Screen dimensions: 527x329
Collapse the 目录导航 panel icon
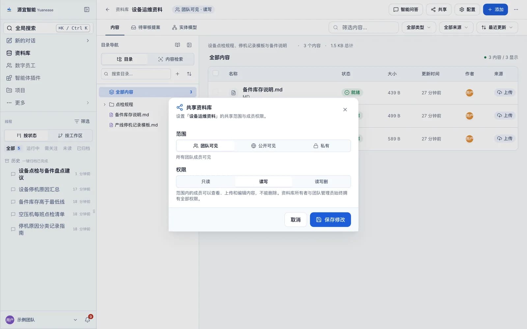pyautogui.click(x=189, y=45)
